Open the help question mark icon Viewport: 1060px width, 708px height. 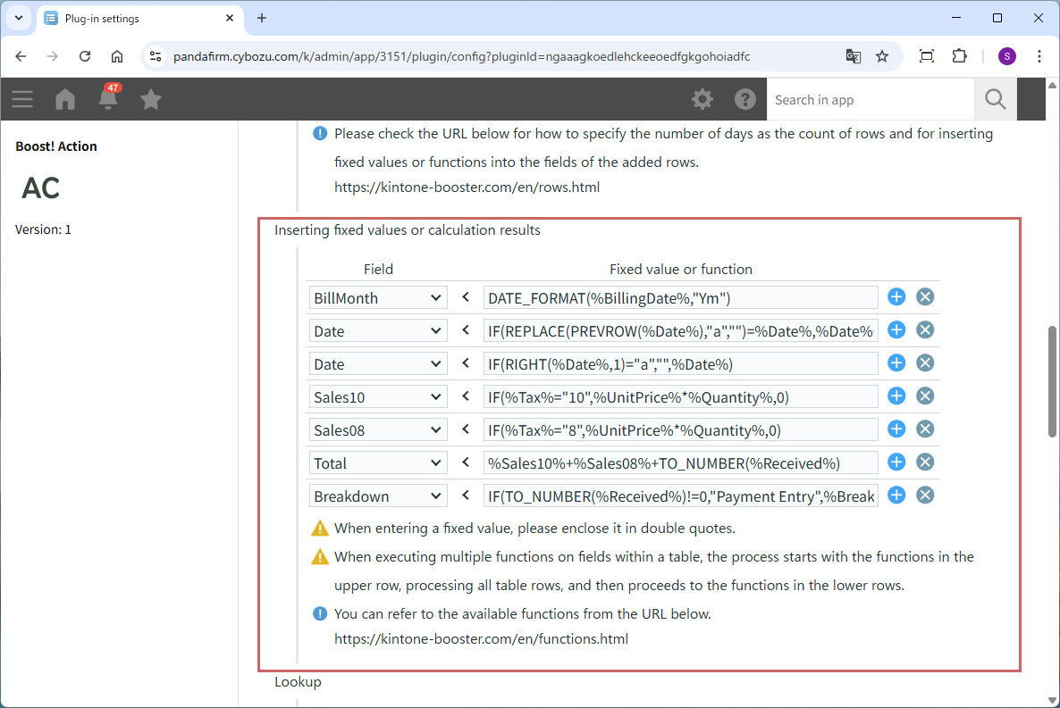point(745,99)
